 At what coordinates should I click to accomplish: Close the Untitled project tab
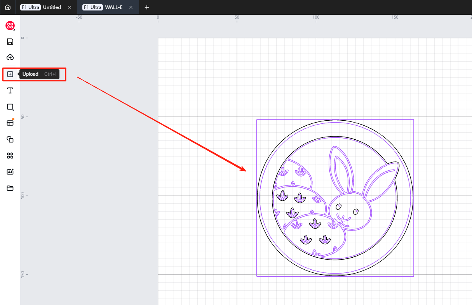(70, 7)
